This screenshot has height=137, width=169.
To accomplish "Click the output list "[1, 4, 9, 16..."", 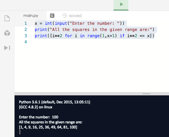I will (48, 127).
